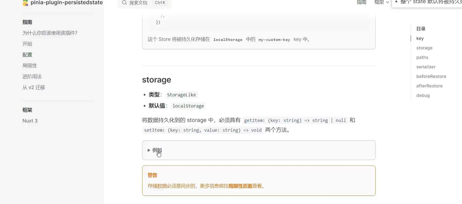Viewport: 462px width, 204px height.
Task: Open the search box labeled 搜索文档
Action: [x=139, y=3]
